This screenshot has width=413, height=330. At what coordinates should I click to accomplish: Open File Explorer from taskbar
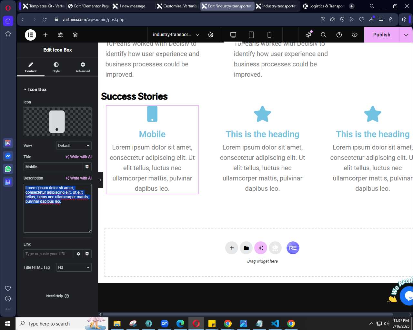coord(117,324)
